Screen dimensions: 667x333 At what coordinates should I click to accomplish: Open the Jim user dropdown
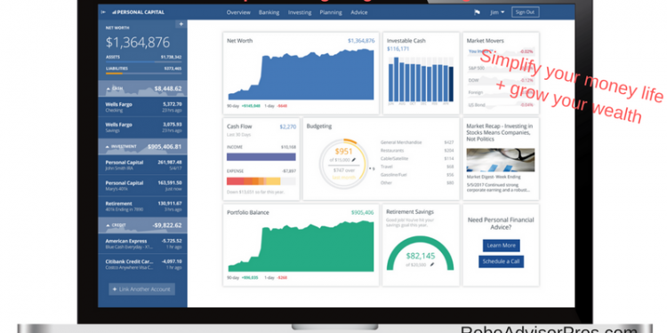point(497,12)
